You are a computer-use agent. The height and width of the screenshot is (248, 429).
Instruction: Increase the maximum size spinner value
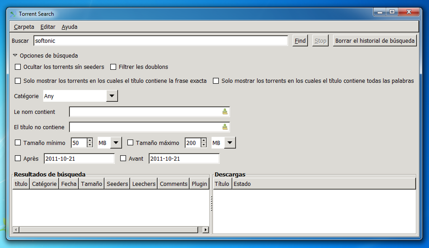[204, 140]
